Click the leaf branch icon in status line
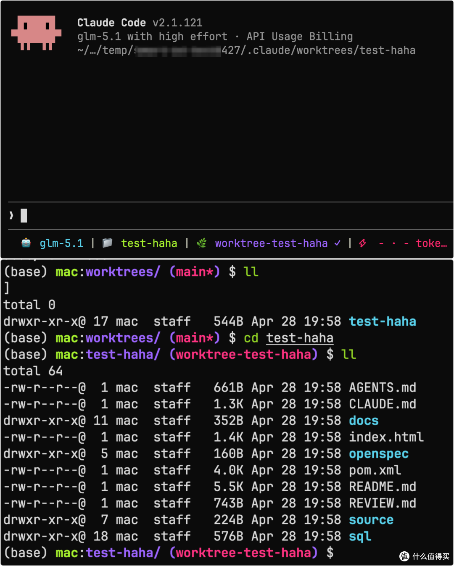Screen dimensions: 454x566 [x=202, y=243]
